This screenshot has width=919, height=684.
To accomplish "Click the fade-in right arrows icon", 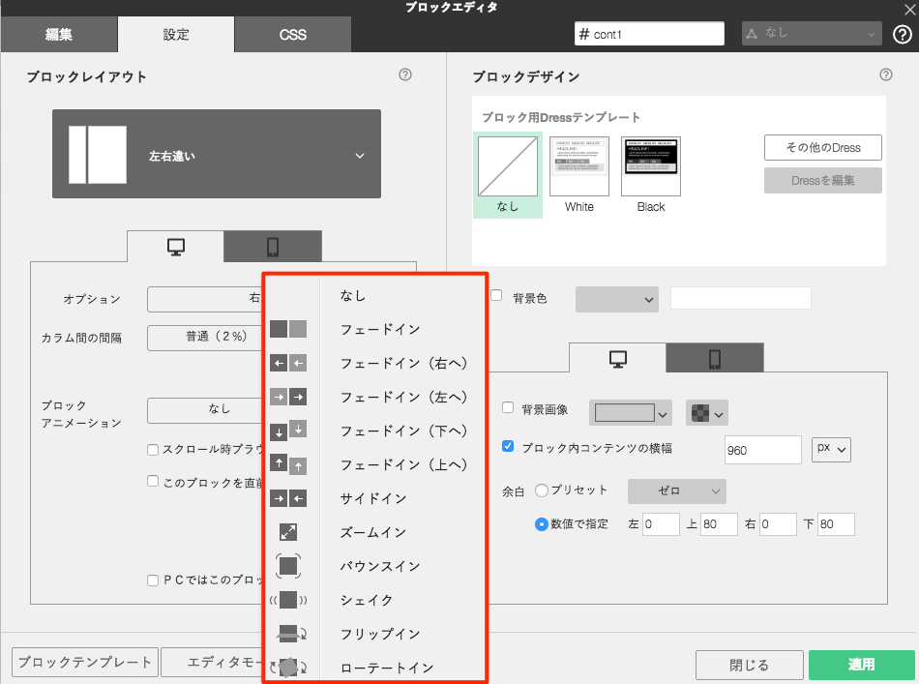I will [x=287, y=363].
